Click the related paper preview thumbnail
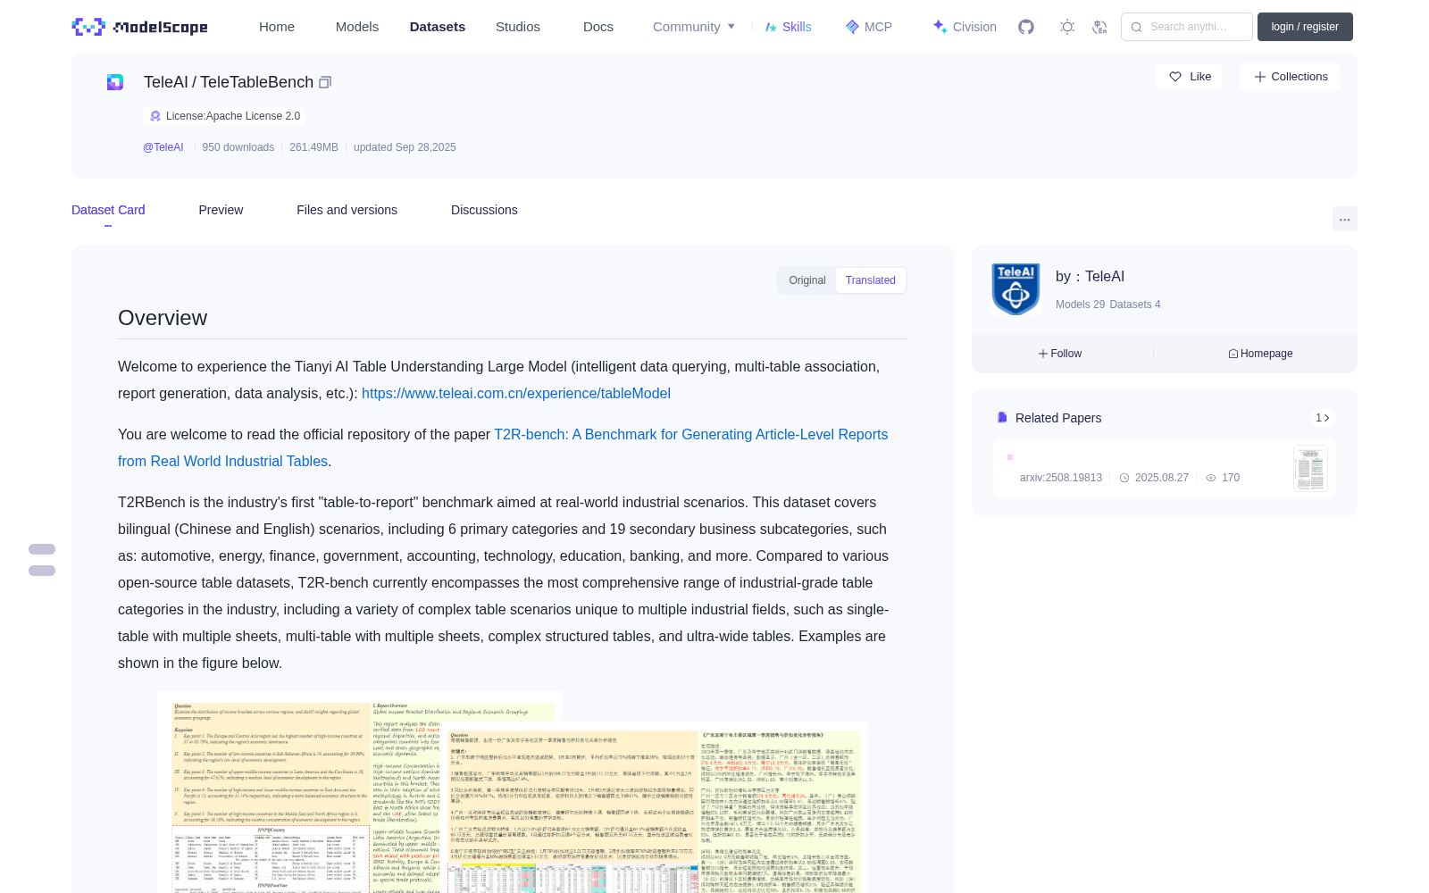 pyautogui.click(x=1310, y=469)
